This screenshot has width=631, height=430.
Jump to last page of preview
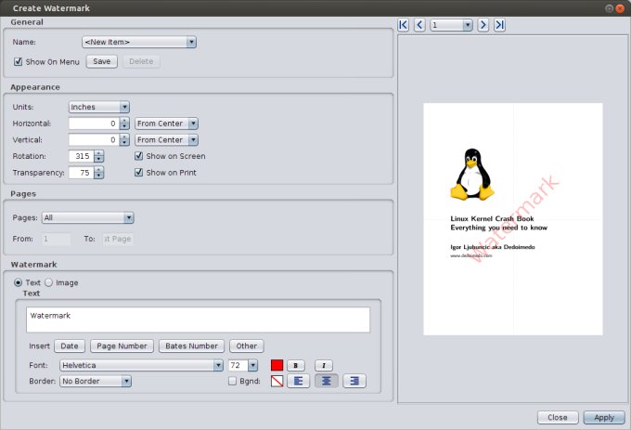coord(499,25)
